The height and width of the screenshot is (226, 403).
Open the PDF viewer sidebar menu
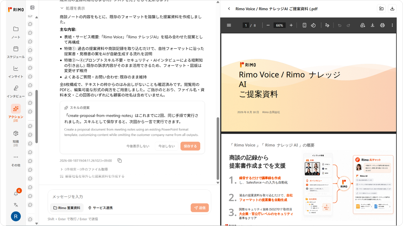(x=229, y=25)
